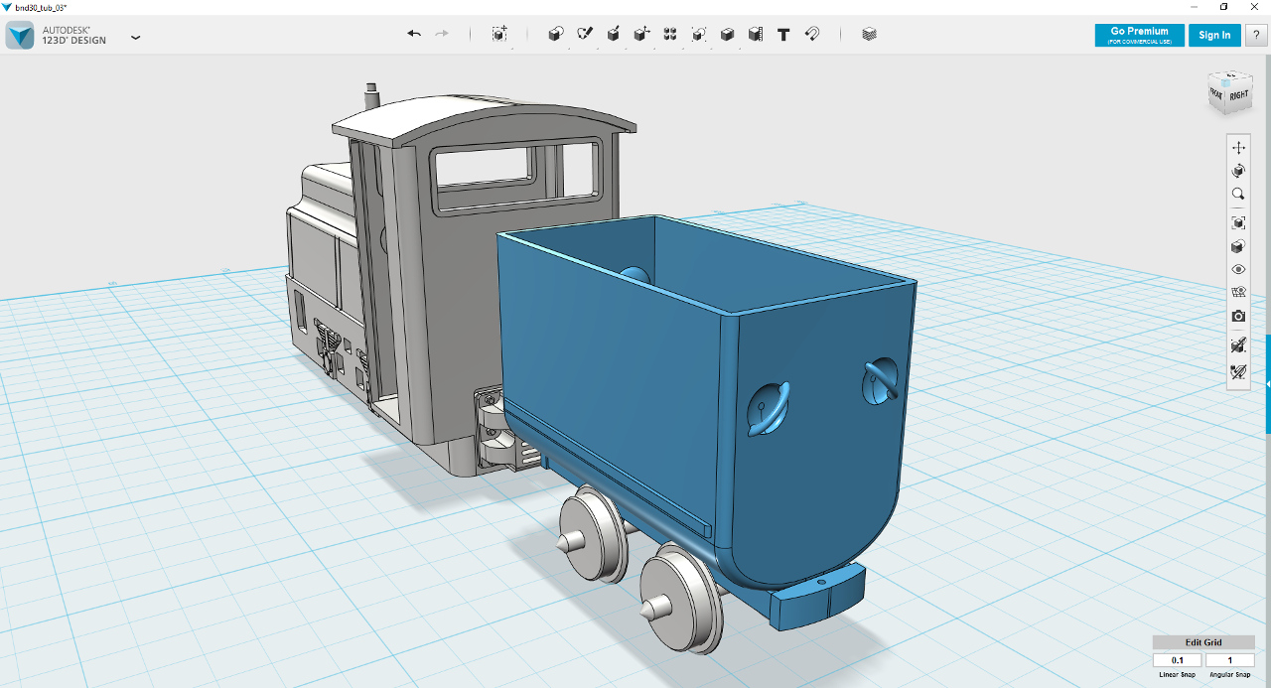This screenshot has width=1271, height=688.
Task: Open the Combine tools menu
Action: pyautogui.click(x=727, y=34)
